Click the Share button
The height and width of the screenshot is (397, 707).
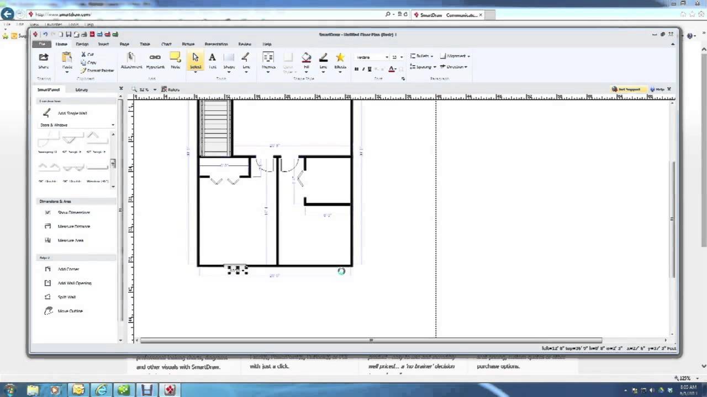click(43, 60)
